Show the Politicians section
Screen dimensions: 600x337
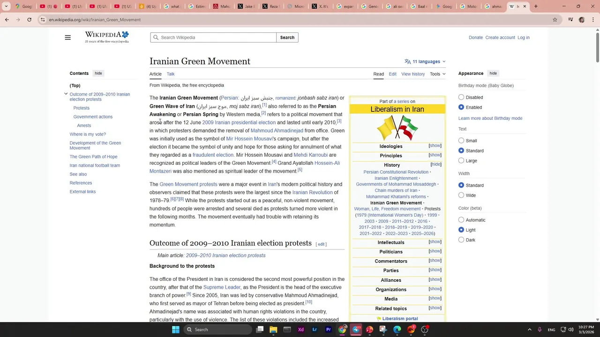[435, 251]
